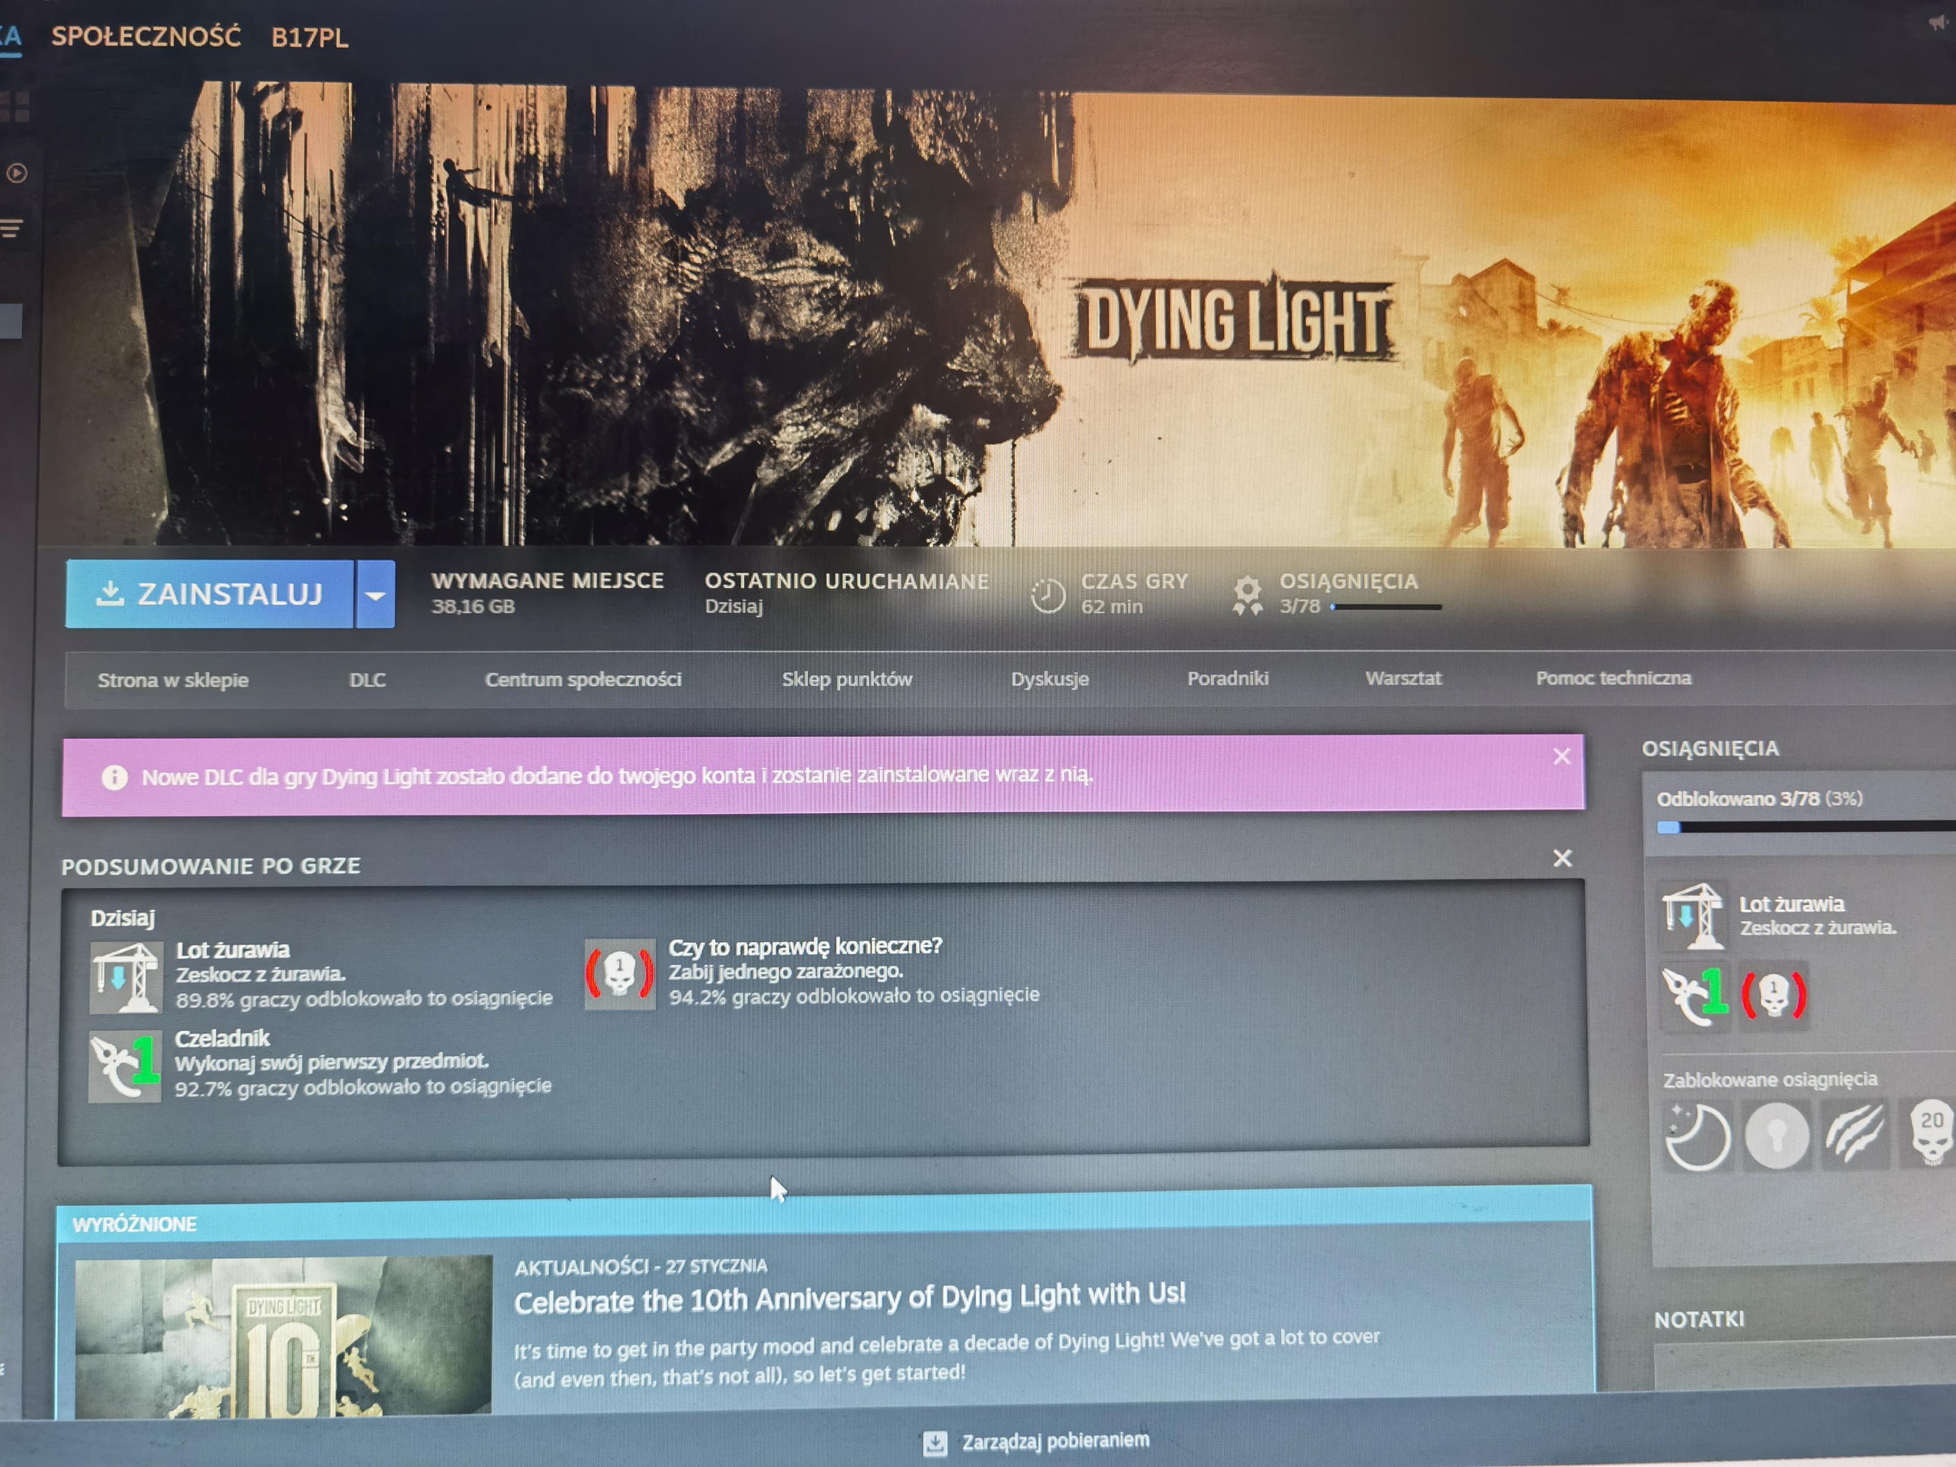The image size is (1956, 1467).
Task: Open the dropdown arrow next to ZAINSTALUJ
Action: (x=376, y=595)
